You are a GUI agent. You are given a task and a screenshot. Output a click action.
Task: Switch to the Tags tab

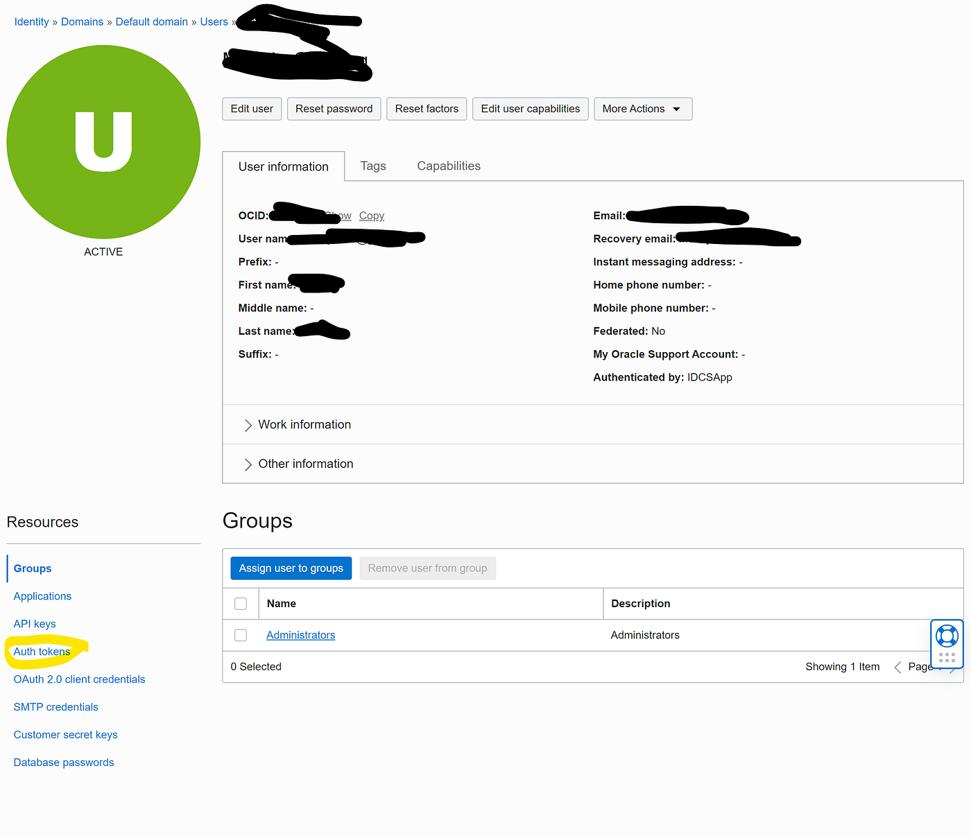373,166
